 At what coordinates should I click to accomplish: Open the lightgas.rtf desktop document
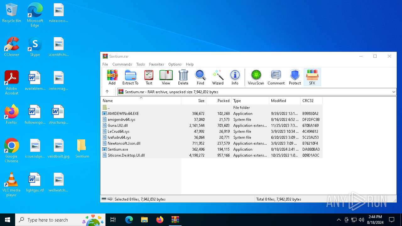(35, 182)
